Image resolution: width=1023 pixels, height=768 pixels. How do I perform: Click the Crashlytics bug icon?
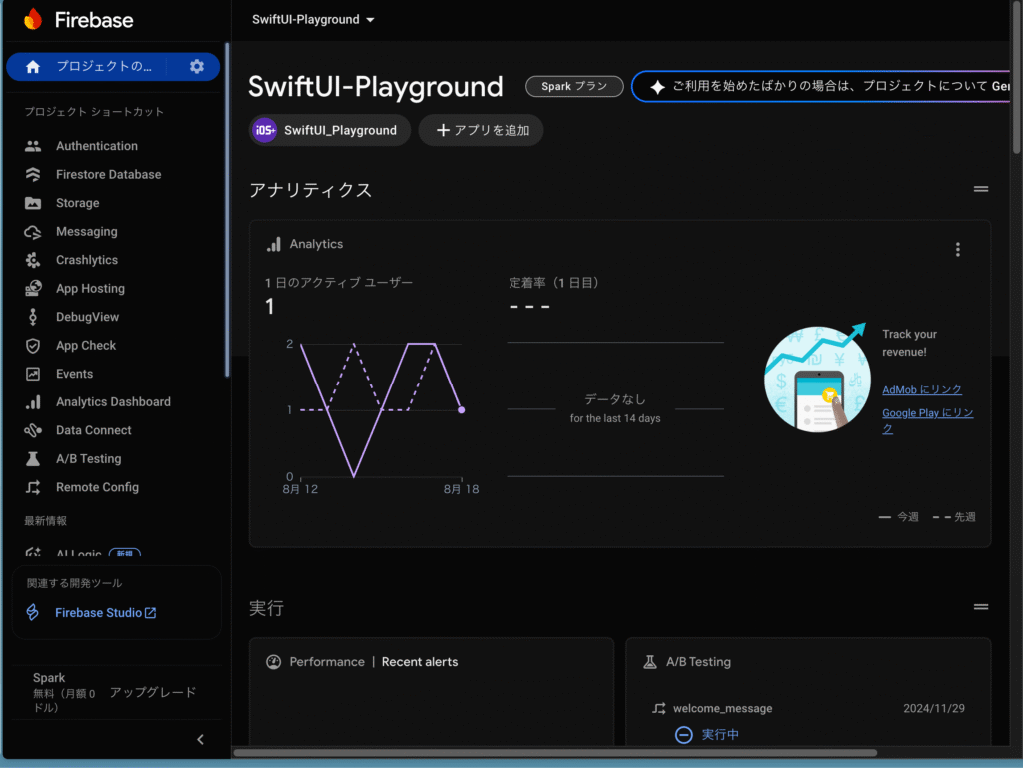(33, 260)
